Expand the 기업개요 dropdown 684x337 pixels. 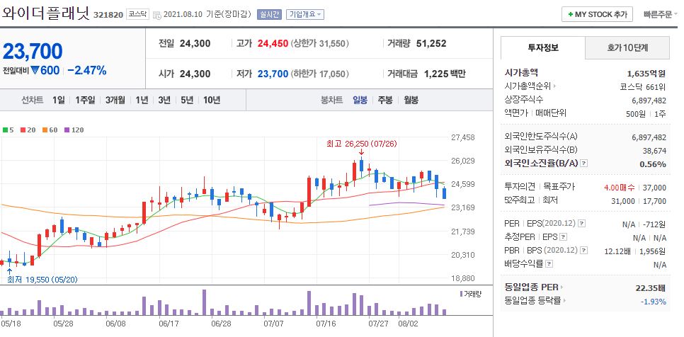coord(305,14)
